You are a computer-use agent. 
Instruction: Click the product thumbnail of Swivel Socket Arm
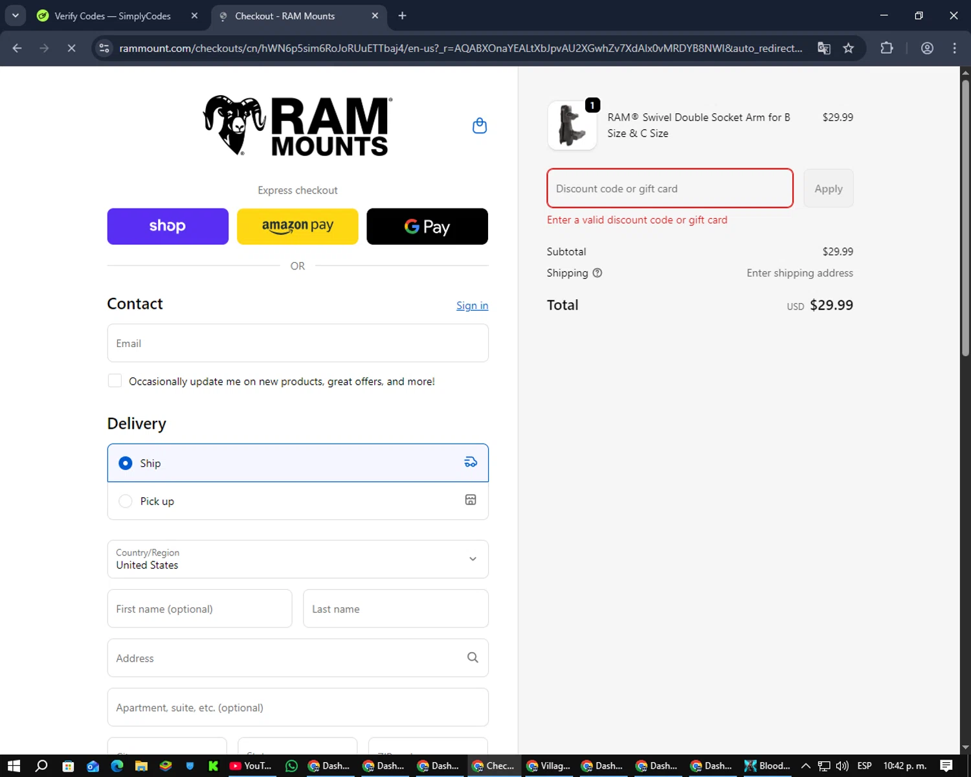pyautogui.click(x=572, y=125)
